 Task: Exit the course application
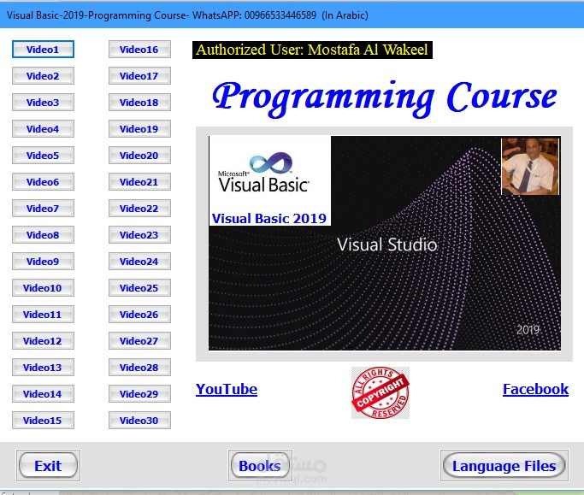pos(48,466)
